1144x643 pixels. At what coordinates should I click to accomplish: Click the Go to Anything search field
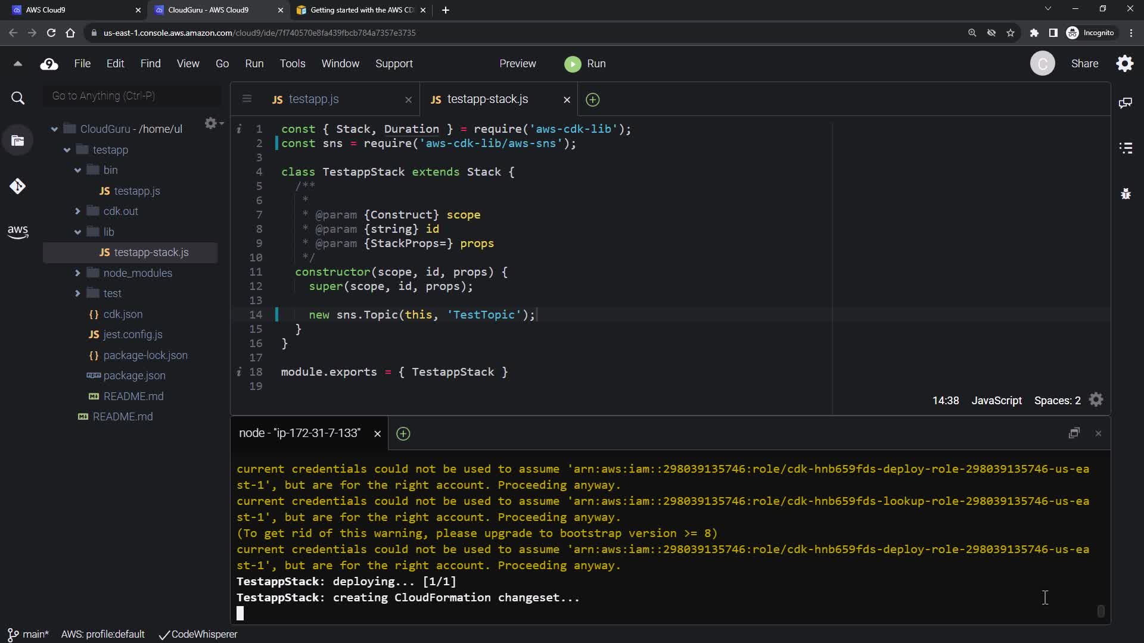[x=132, y=96]
